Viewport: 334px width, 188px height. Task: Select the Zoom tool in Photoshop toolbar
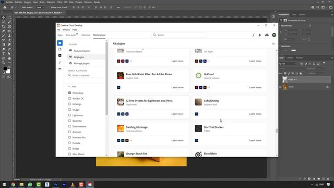click(x=4, y=63)
